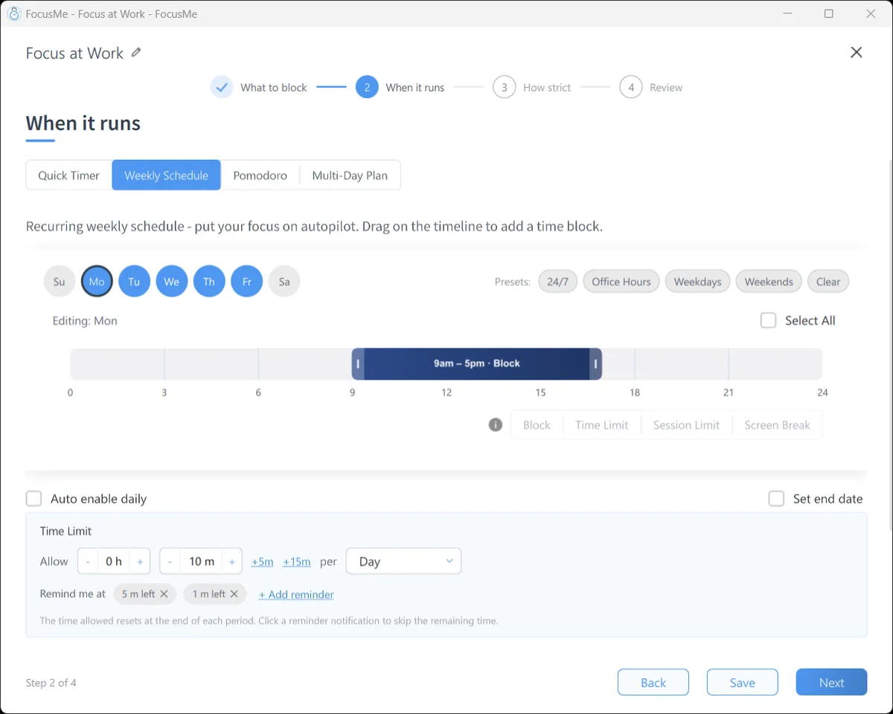Toggle Sunday in the day selector
The image size is (893, 714).
point(60,282)
